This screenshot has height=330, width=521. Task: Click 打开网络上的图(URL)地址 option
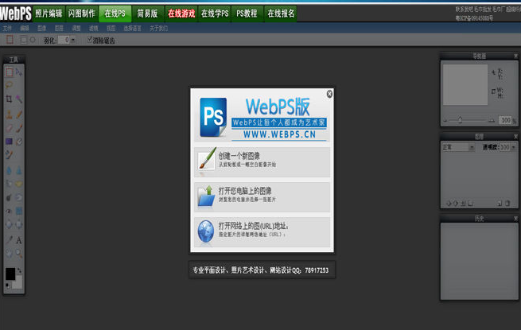(x=262, y=231)
